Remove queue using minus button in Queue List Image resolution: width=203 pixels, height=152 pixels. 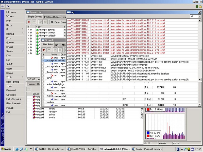pyautogui.click(x=34, y=22)
